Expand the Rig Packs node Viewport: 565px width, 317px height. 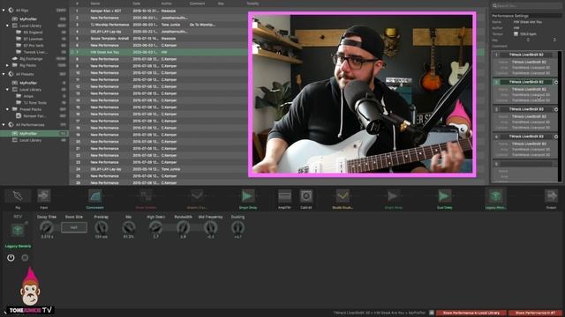[x=8, y=65]
